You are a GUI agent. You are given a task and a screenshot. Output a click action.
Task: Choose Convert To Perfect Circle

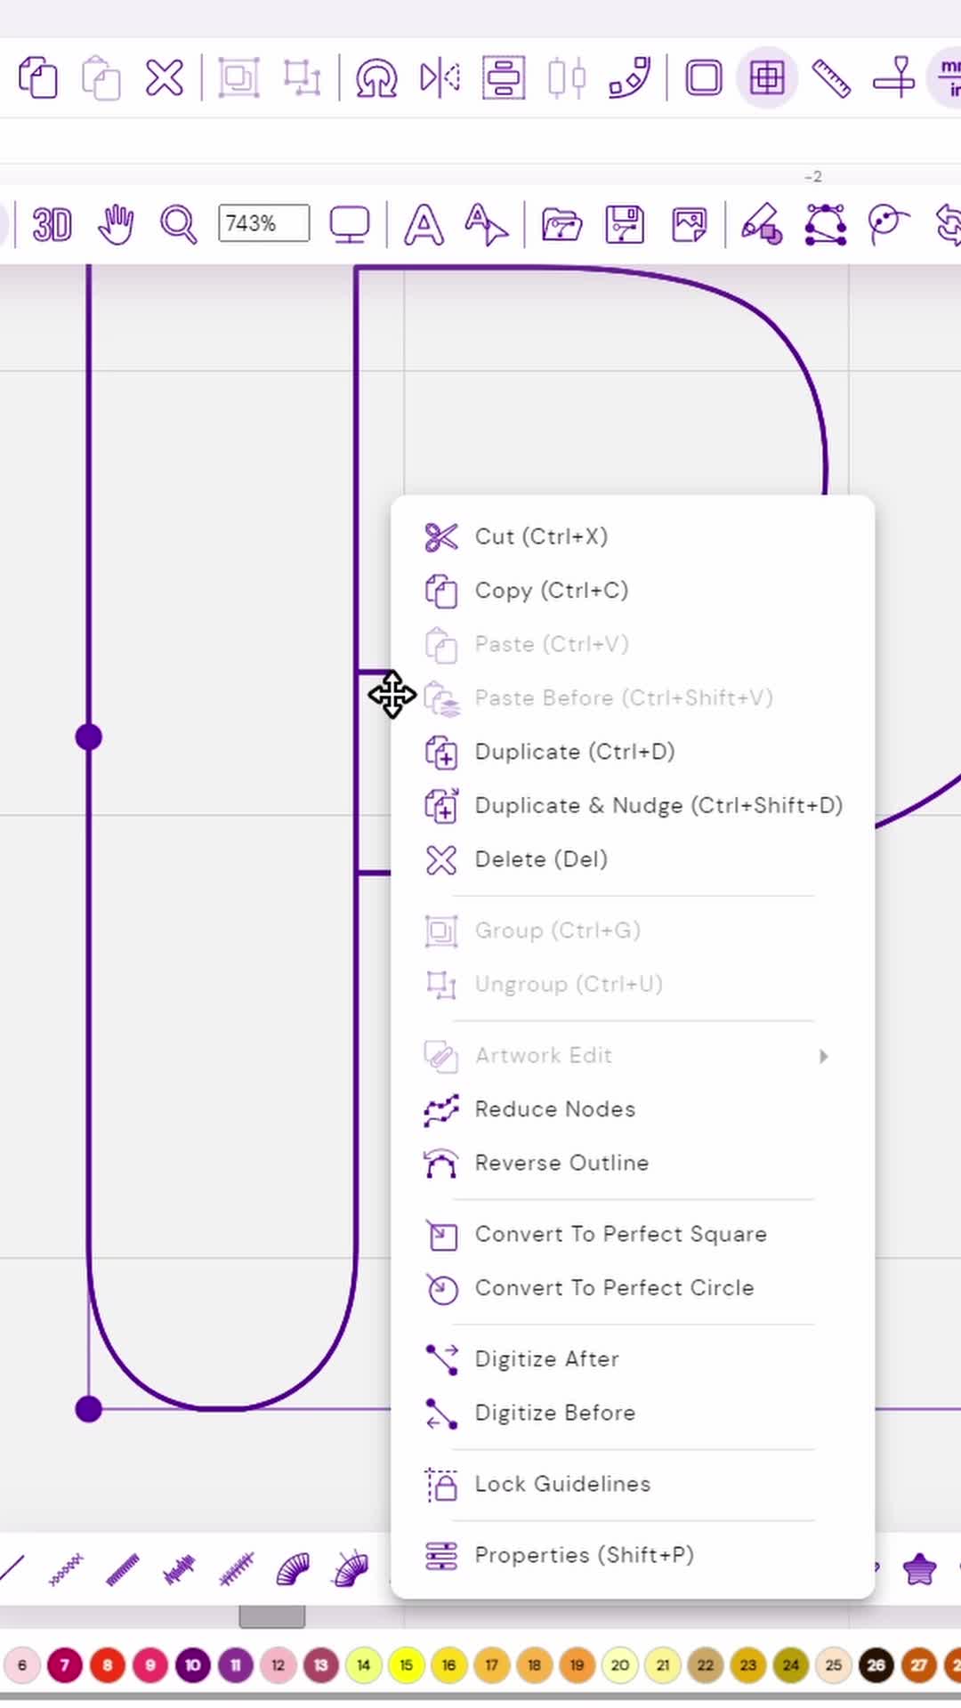point(632,1288)
